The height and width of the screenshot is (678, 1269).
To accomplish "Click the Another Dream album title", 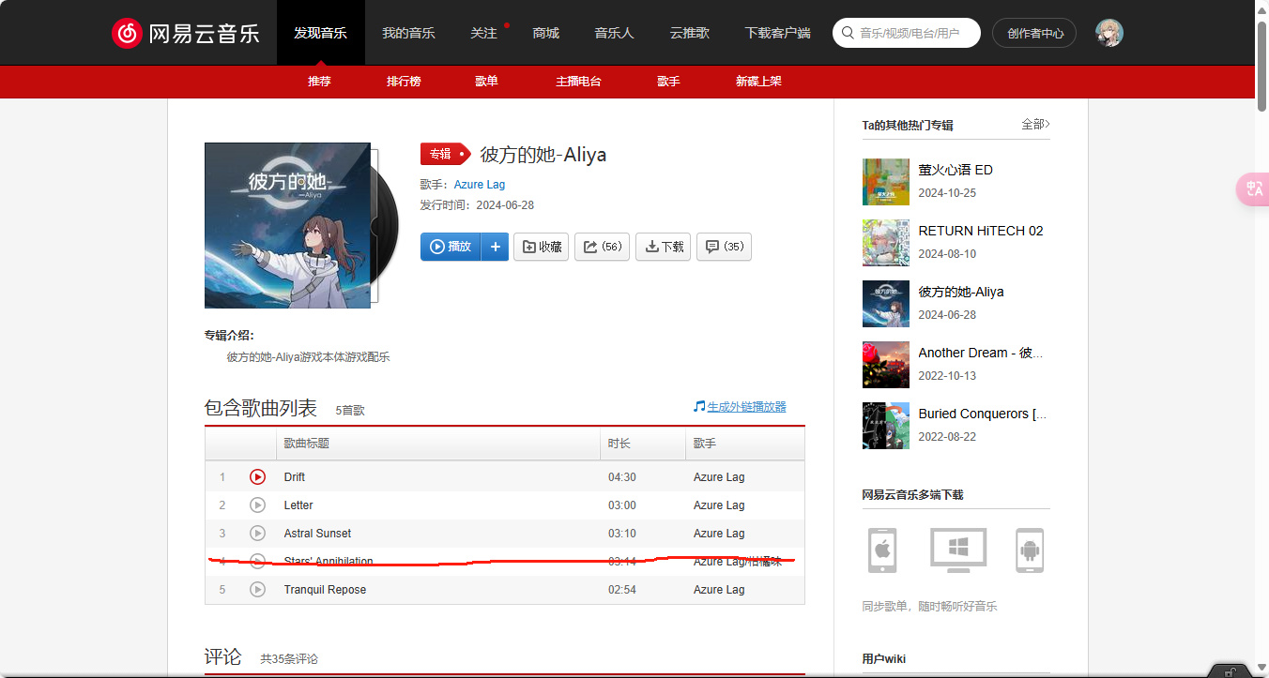I will pyautogui.click(x=981, y=353).
